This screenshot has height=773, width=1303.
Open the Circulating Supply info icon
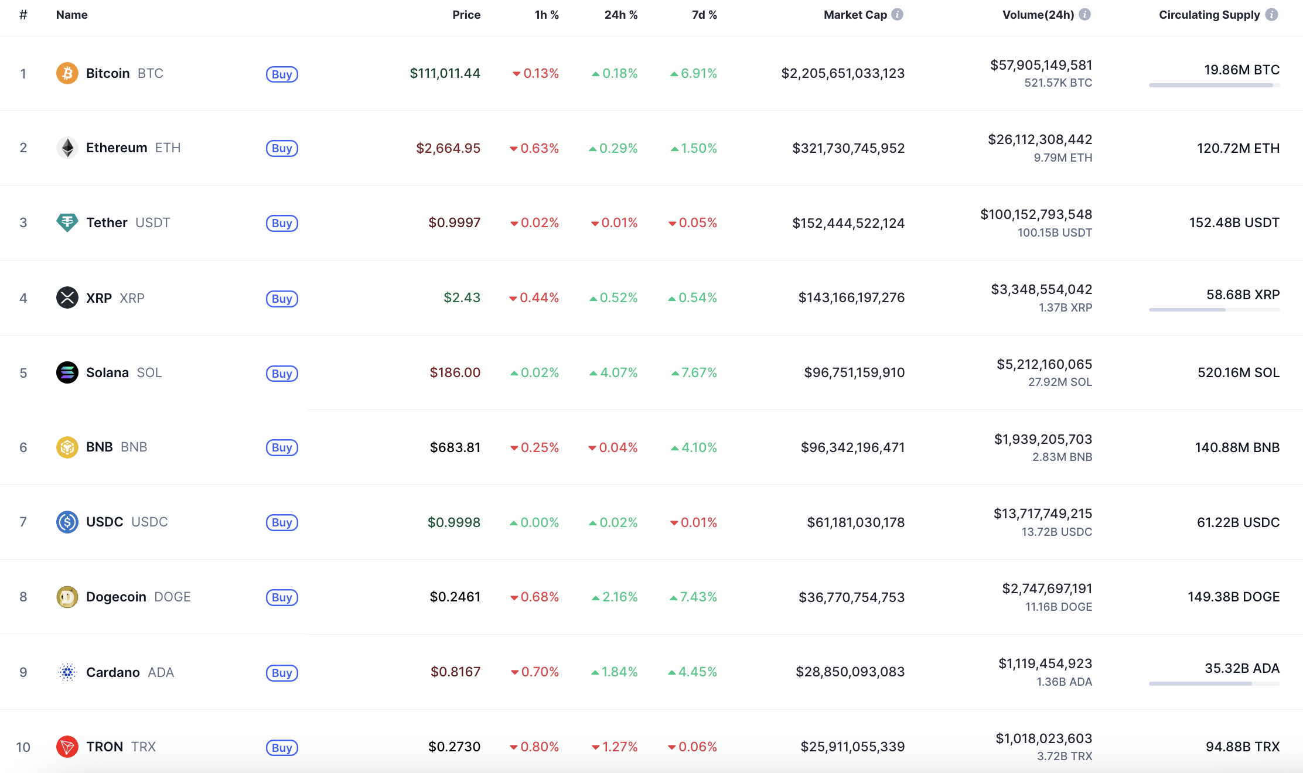click(1271, 15)
